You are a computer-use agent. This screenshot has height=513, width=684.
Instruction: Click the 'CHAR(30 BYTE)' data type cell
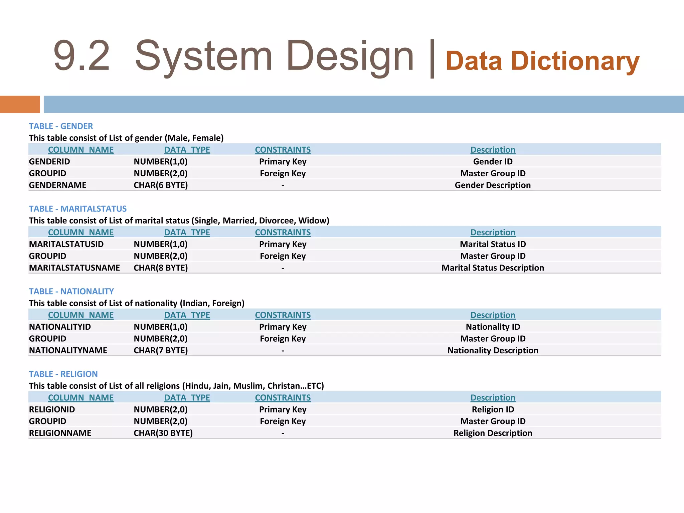click(x=163, y=433)
